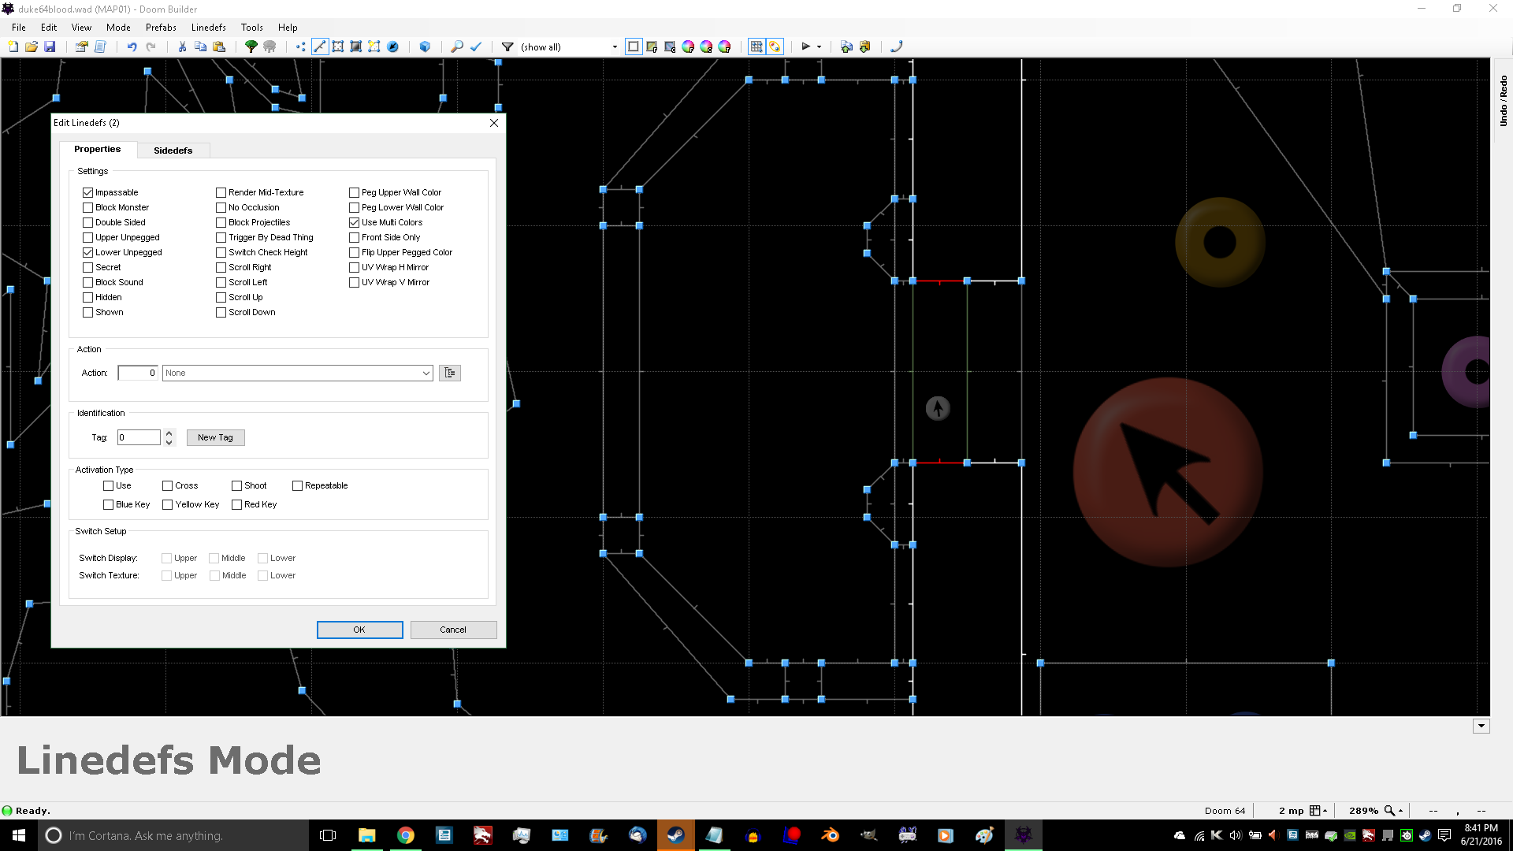The height and width of the screenshot is (851, 1513).
Task: Click the 3D cube Visual Mode icon
Action: 425,47
